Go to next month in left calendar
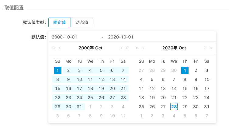The image size is (229, 127). 121,48
